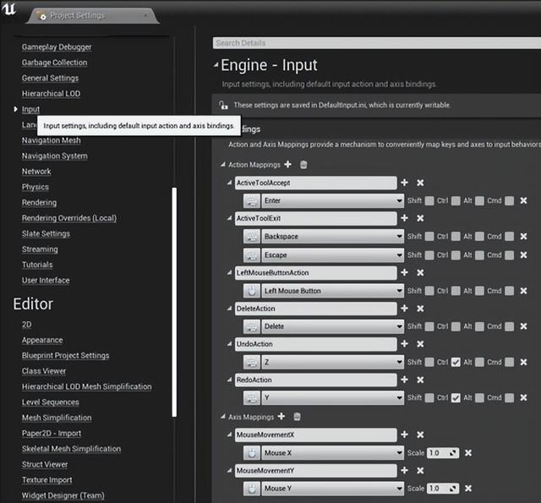Screen dimensions: 541x503
Task: Add key binding to DeleteAction
Action: coord(405,309)
